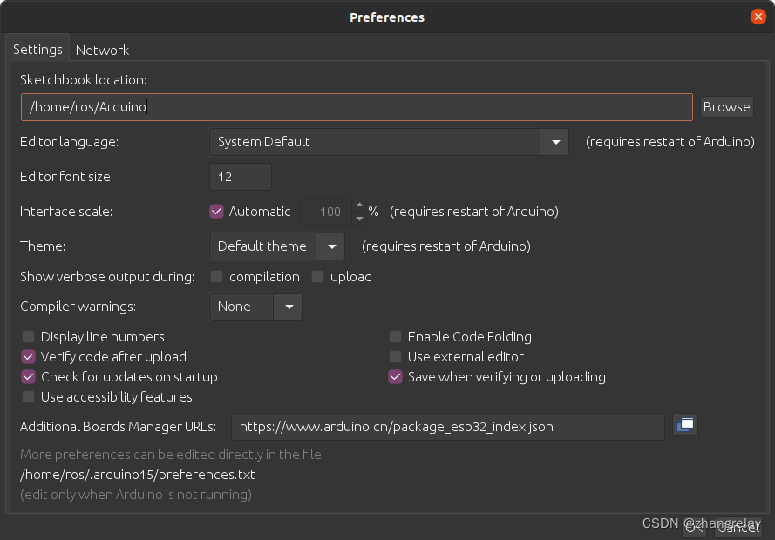Select the Settings tab
The width and height of the screenshot is (775, 540).
pos(37,50)
